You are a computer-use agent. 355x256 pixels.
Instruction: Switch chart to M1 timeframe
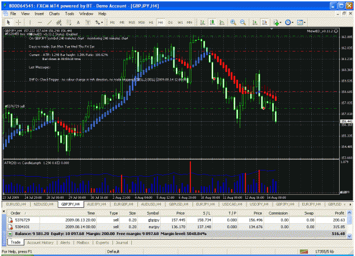click(112, 22)
